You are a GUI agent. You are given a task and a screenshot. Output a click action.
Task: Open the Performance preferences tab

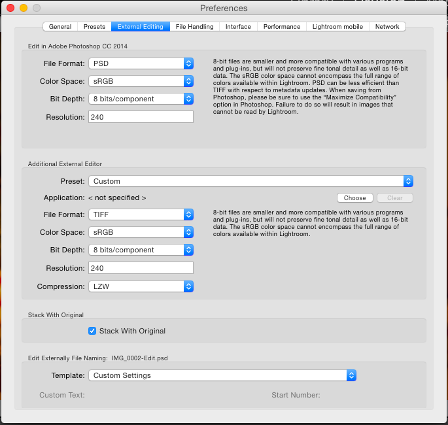point(282,27)
